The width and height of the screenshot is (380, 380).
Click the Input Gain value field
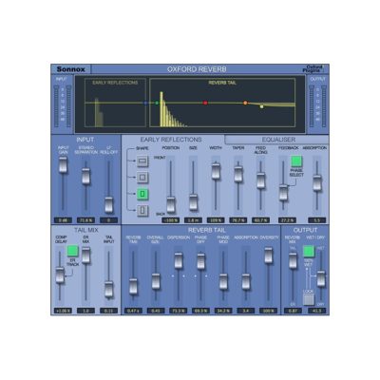click(63, 220)
